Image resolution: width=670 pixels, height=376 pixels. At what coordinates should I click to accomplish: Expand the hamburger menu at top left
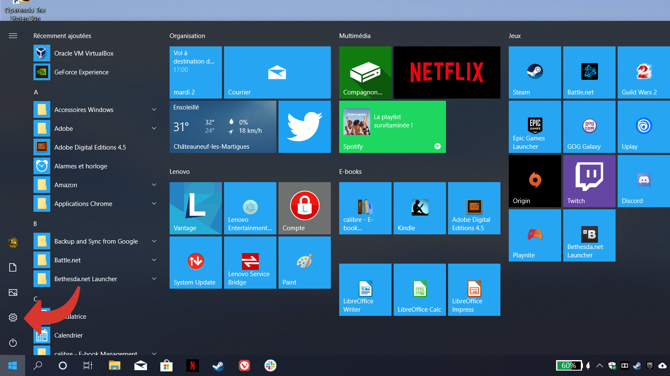13,36
